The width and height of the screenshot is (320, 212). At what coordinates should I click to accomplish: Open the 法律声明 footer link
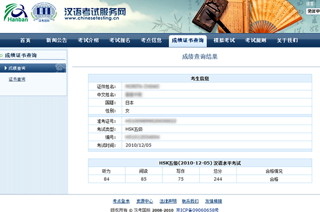(x=168, y=201)
